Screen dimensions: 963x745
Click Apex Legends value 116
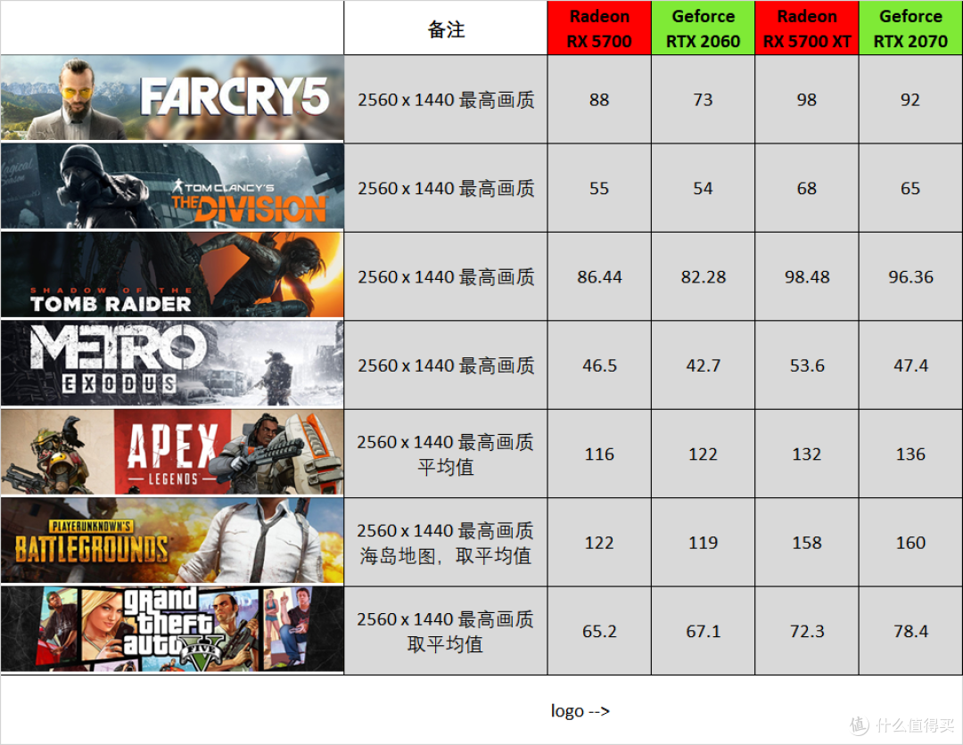pos(599,454)
